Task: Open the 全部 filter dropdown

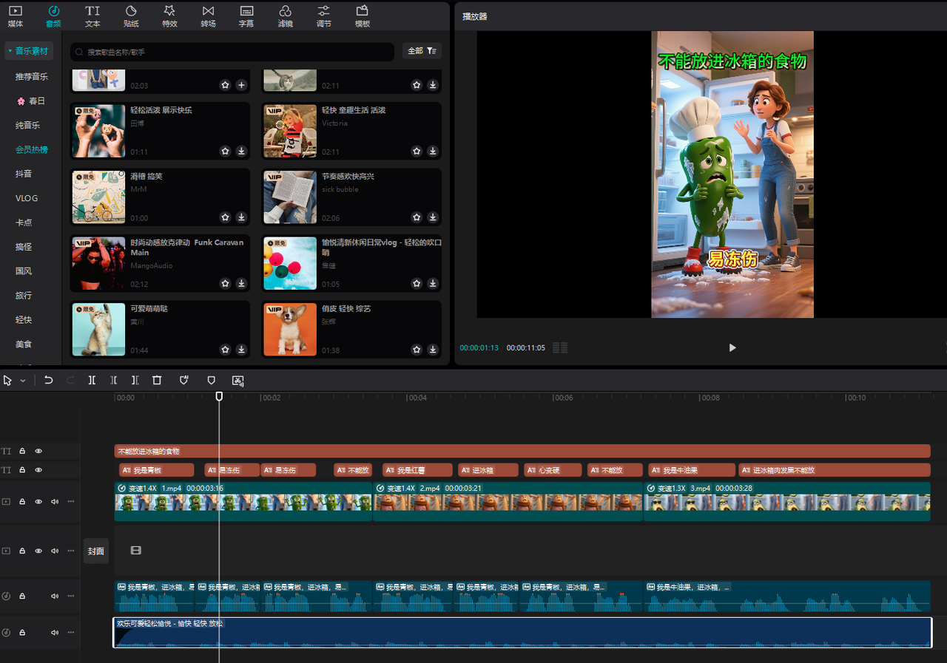Action: [422, 51]
